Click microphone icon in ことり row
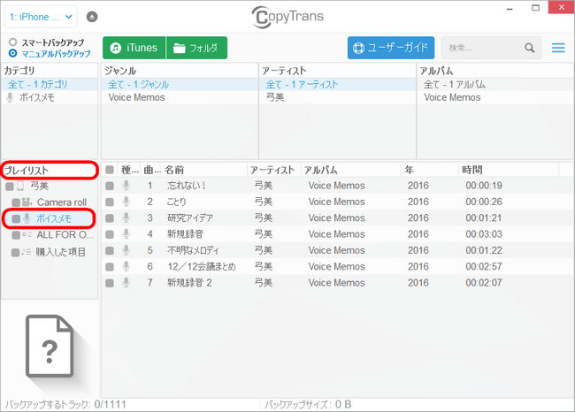 [126, 202]
